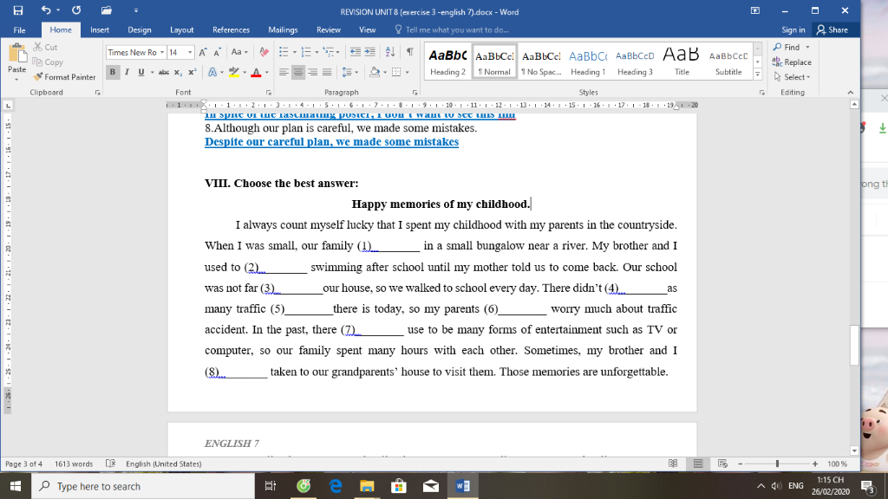Open Microsoft Edge from the taskbar
The image size is (888, 499).
tap(336, 487)
